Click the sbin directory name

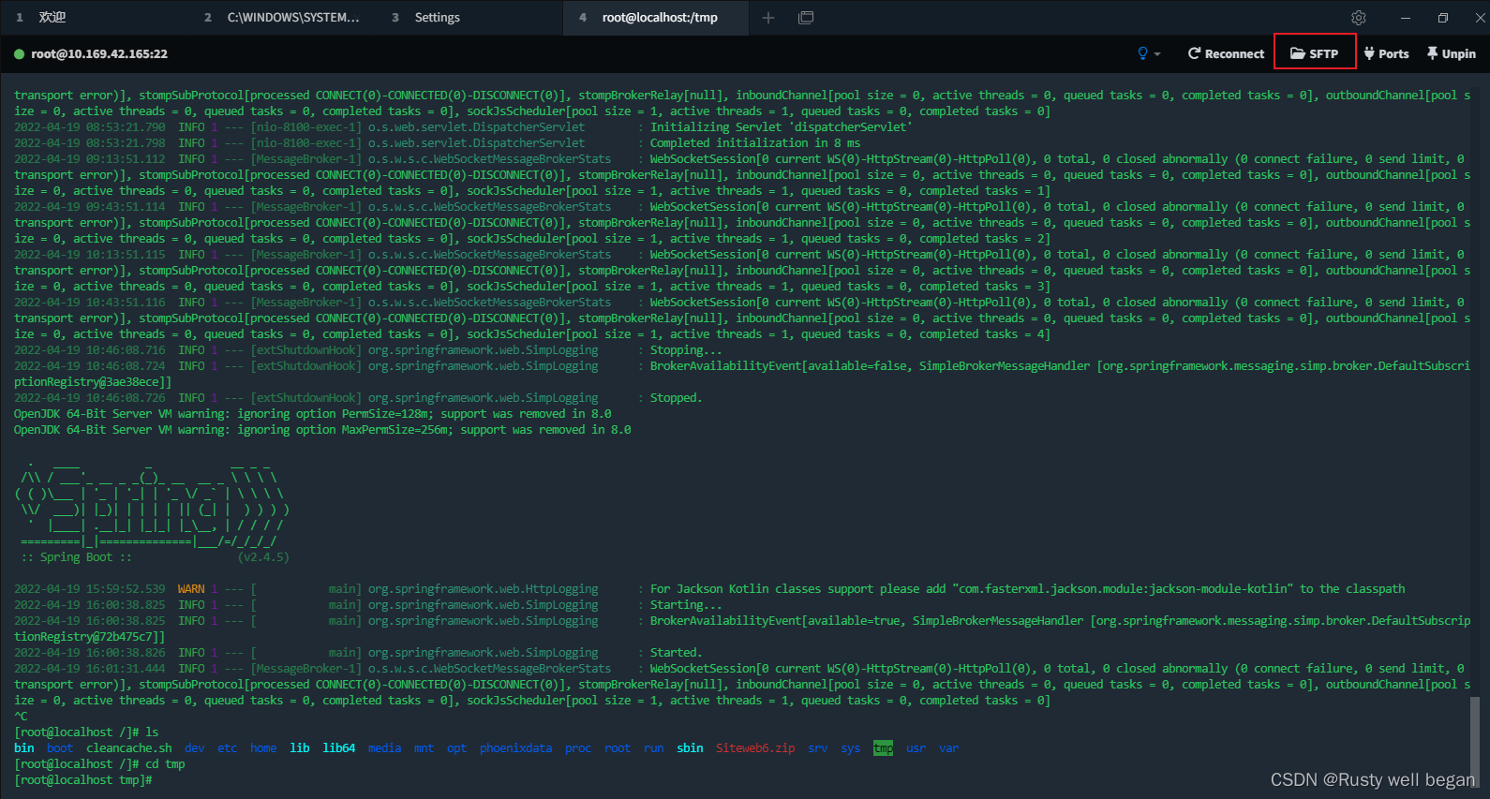coord(690,748)
